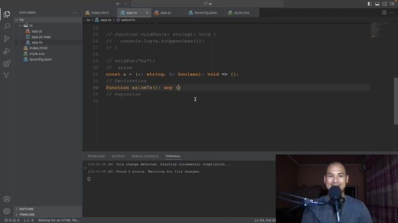Viewport: 398px width, 223px height.
Task: Collapse the ts subfolder
Action: [x=21, y=25]
